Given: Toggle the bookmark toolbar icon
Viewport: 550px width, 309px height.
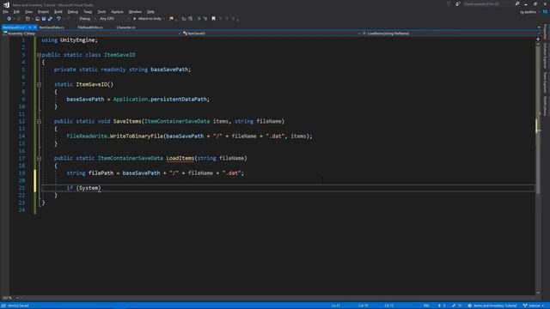Looking at the screenshot, I should 213,19.
